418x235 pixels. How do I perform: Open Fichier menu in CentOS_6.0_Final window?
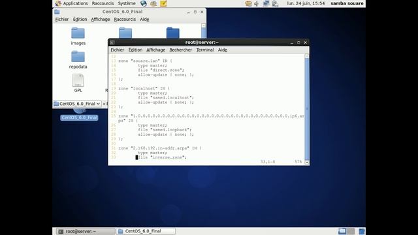pyautogui.click(x=62, y=19)
